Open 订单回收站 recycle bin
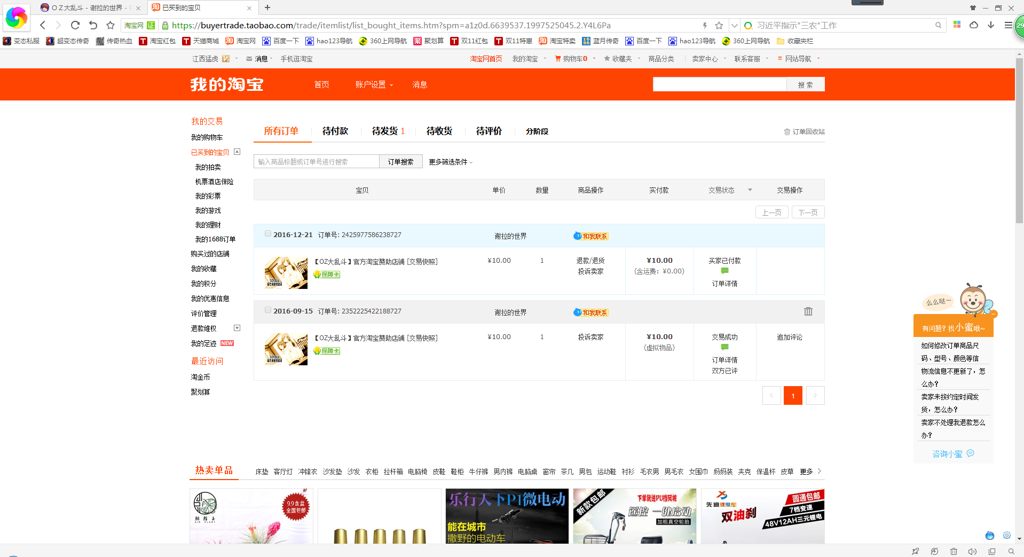Viewport: 1024px width, 557px height. pyautogui.click(x=805, y=132)
